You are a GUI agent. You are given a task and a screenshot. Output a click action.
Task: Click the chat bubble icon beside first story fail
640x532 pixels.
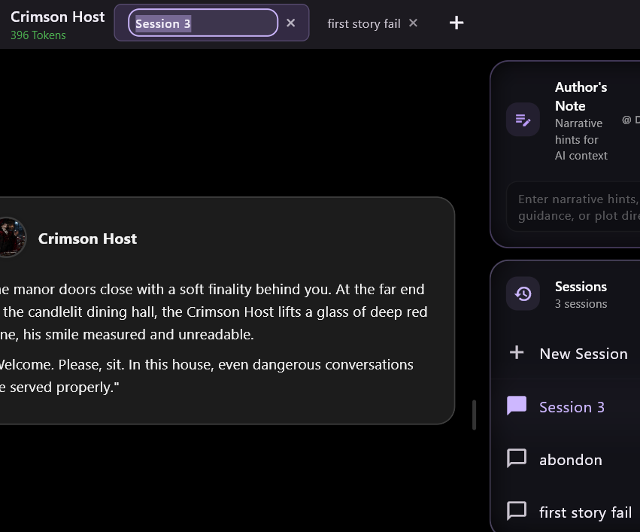pos(517,511)
